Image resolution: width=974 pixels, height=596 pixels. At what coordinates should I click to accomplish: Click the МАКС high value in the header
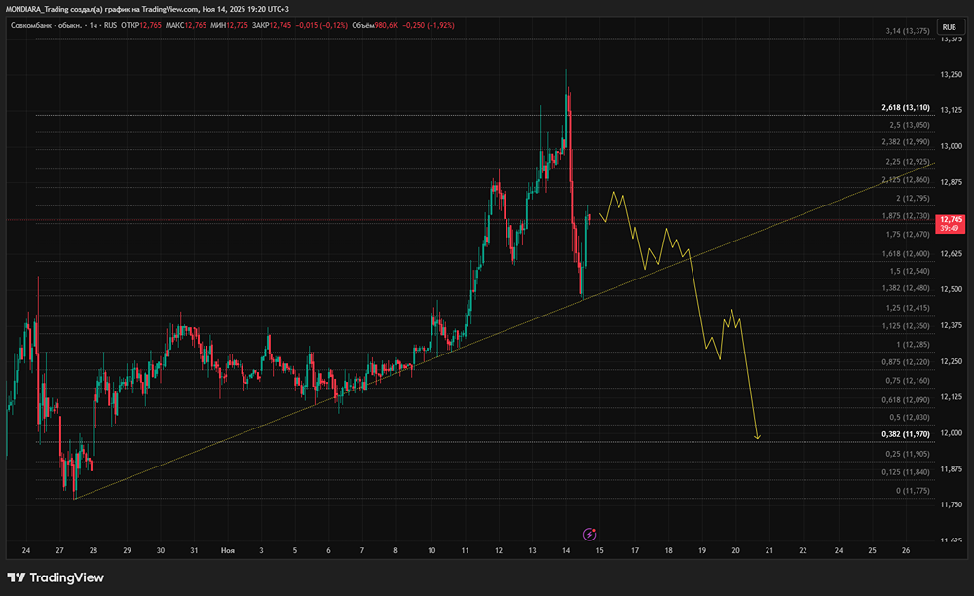tap(195, 25)
